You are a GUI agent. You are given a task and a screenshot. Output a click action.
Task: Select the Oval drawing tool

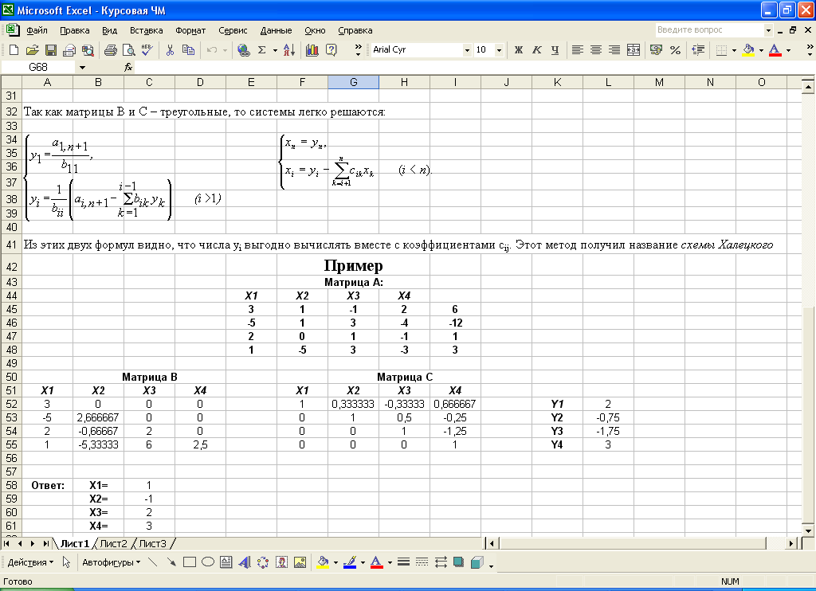tap(208, 562)
